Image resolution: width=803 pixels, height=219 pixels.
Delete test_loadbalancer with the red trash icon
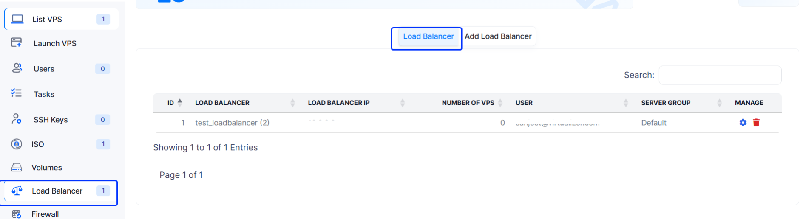pos(756,123)
